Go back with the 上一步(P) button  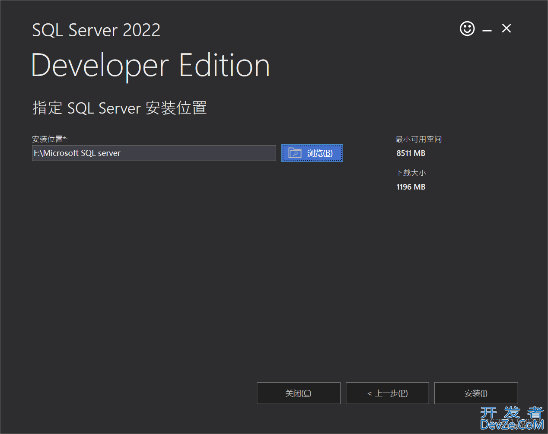[387, 393]
